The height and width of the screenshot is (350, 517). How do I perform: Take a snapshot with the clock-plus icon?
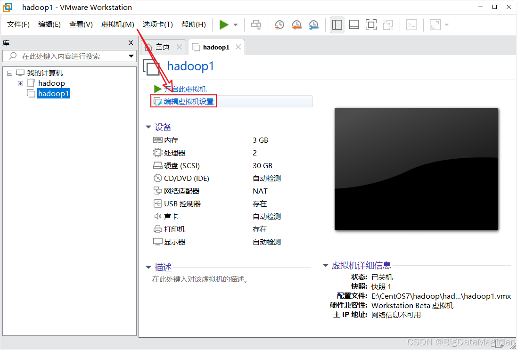pos(279,24)
